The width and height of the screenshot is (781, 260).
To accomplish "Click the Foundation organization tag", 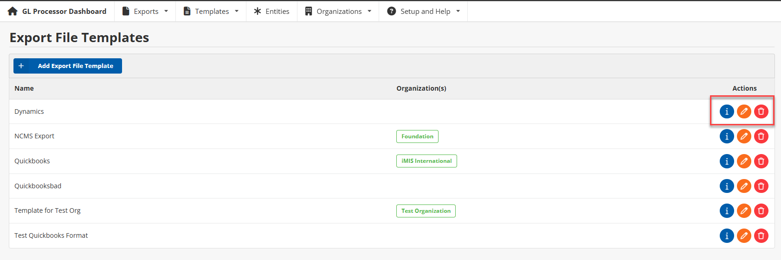I will (x=417, y=136).
